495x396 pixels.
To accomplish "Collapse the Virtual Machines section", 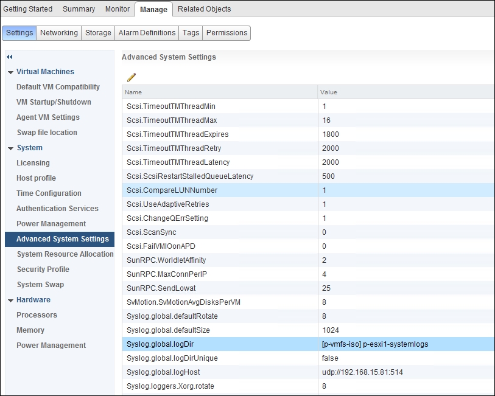I will 10,72.
